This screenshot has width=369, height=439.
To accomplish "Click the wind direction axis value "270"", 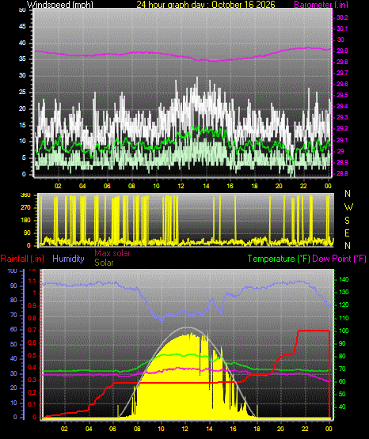I will click(25, 208).
